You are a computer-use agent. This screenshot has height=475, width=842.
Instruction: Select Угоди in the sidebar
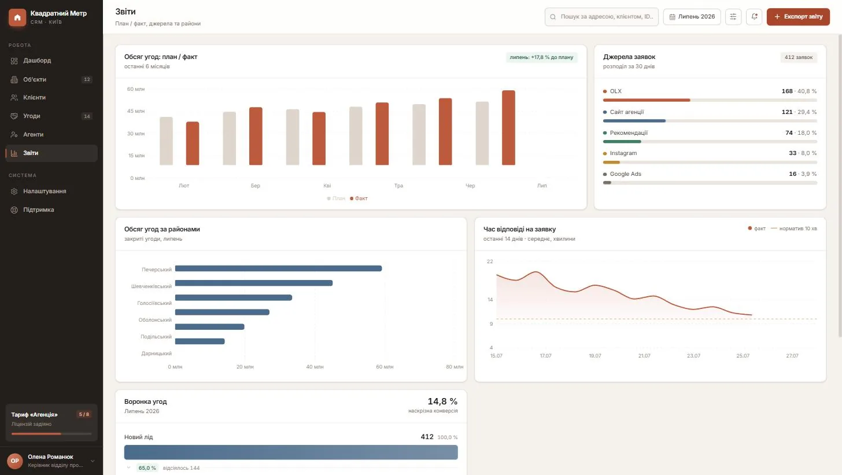[x=51, y=116]
